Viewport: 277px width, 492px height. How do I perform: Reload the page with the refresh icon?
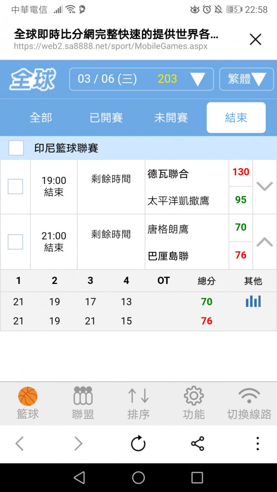pos(138,444)
